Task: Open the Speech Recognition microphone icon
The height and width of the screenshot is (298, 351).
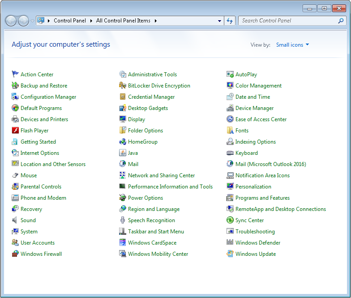Action: 123,220
